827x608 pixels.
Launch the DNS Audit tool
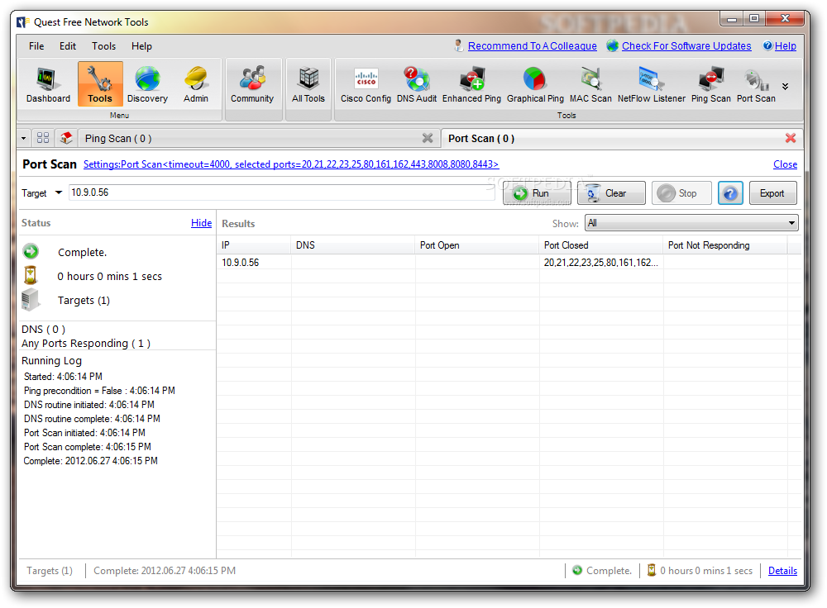tap(417, 84)
